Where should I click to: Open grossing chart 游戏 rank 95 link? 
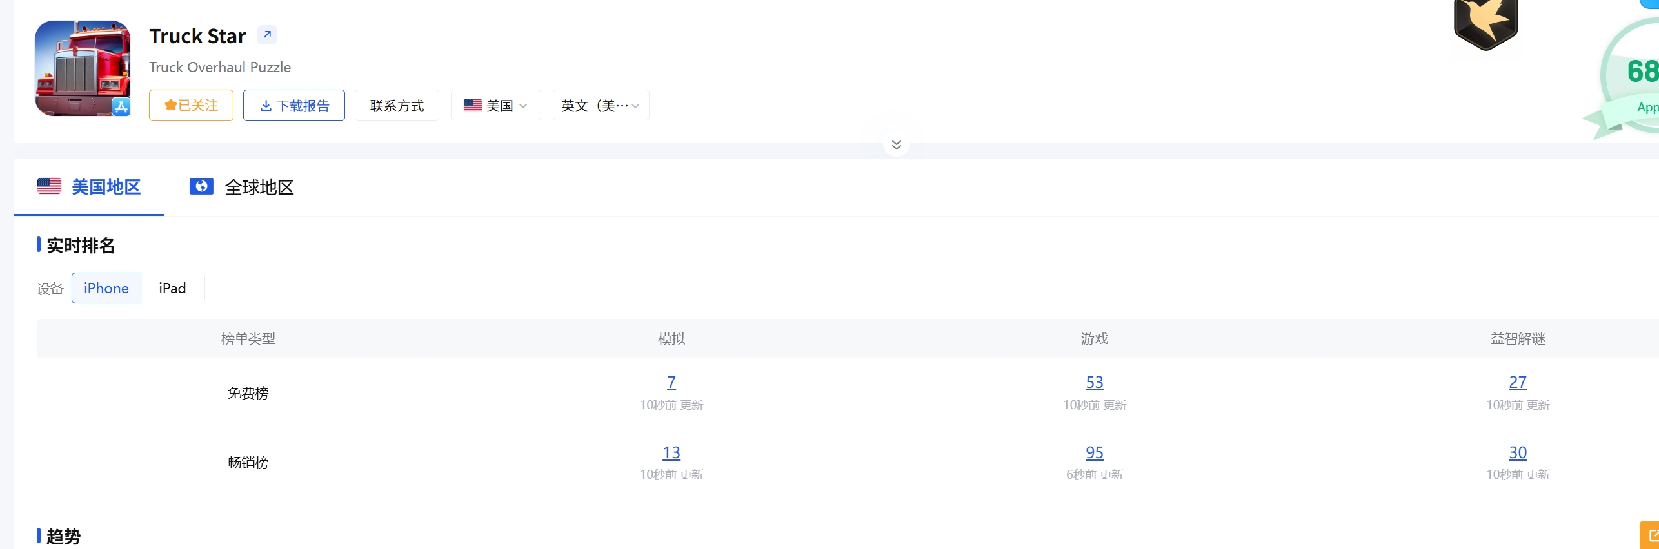click(x=1095, y=452)
